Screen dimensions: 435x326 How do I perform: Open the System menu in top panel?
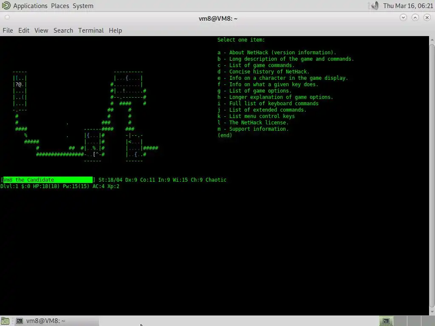83,6
